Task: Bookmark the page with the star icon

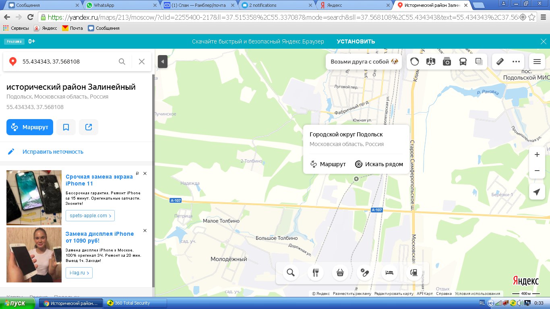Action: click(531, 17)
